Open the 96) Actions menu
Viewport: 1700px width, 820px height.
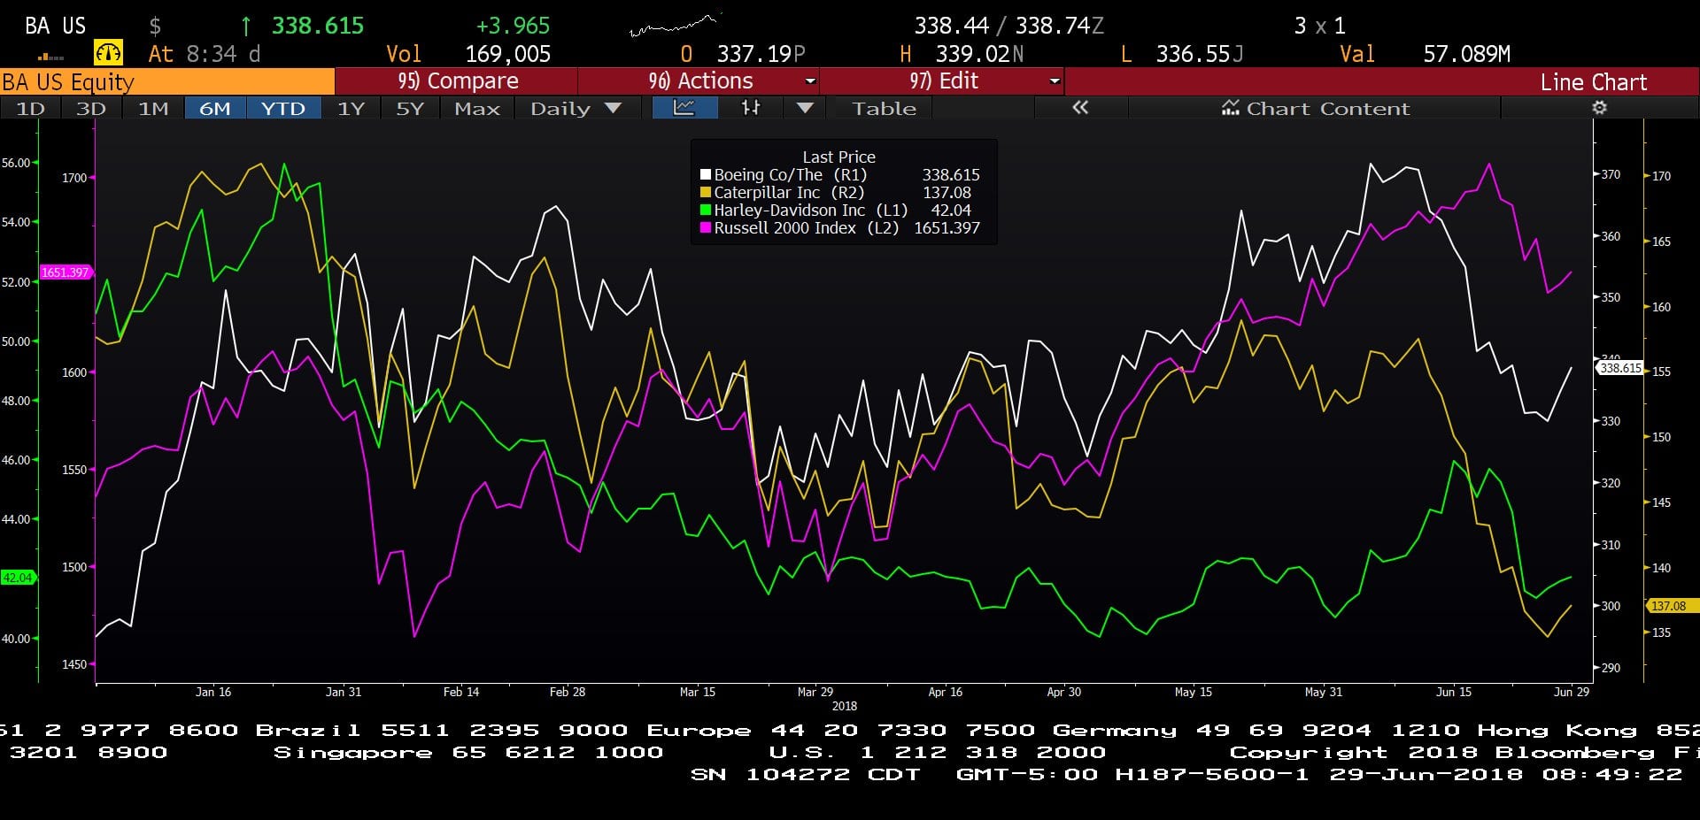click(x=699, y=81)
